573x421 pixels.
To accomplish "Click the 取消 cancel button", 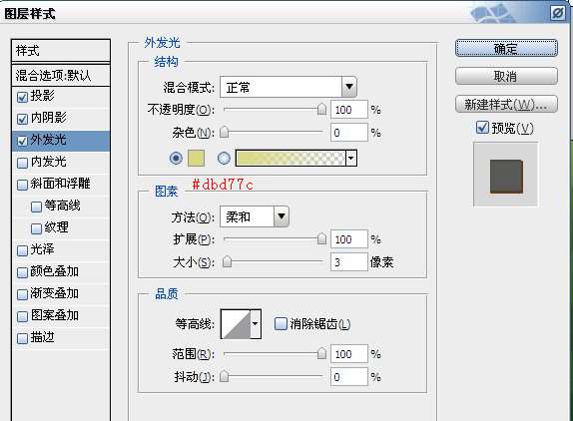I will (506, 76).
